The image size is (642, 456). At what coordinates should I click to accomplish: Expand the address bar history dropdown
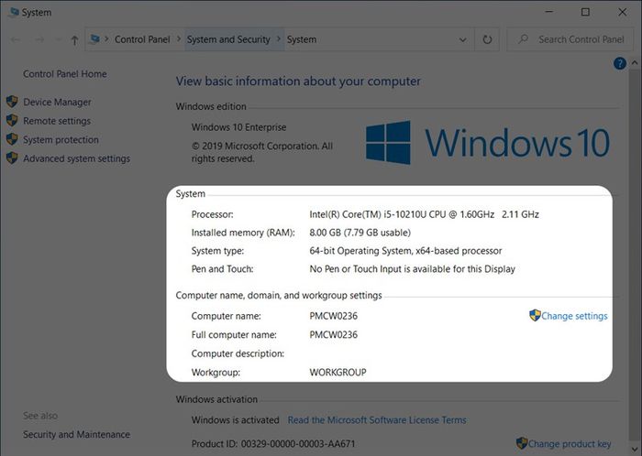(462, 39)
